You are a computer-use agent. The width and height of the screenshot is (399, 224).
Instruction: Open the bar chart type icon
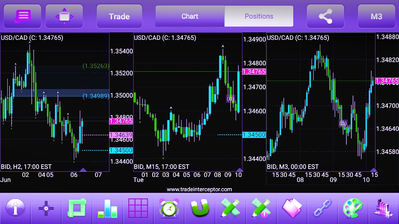point(108,208)
